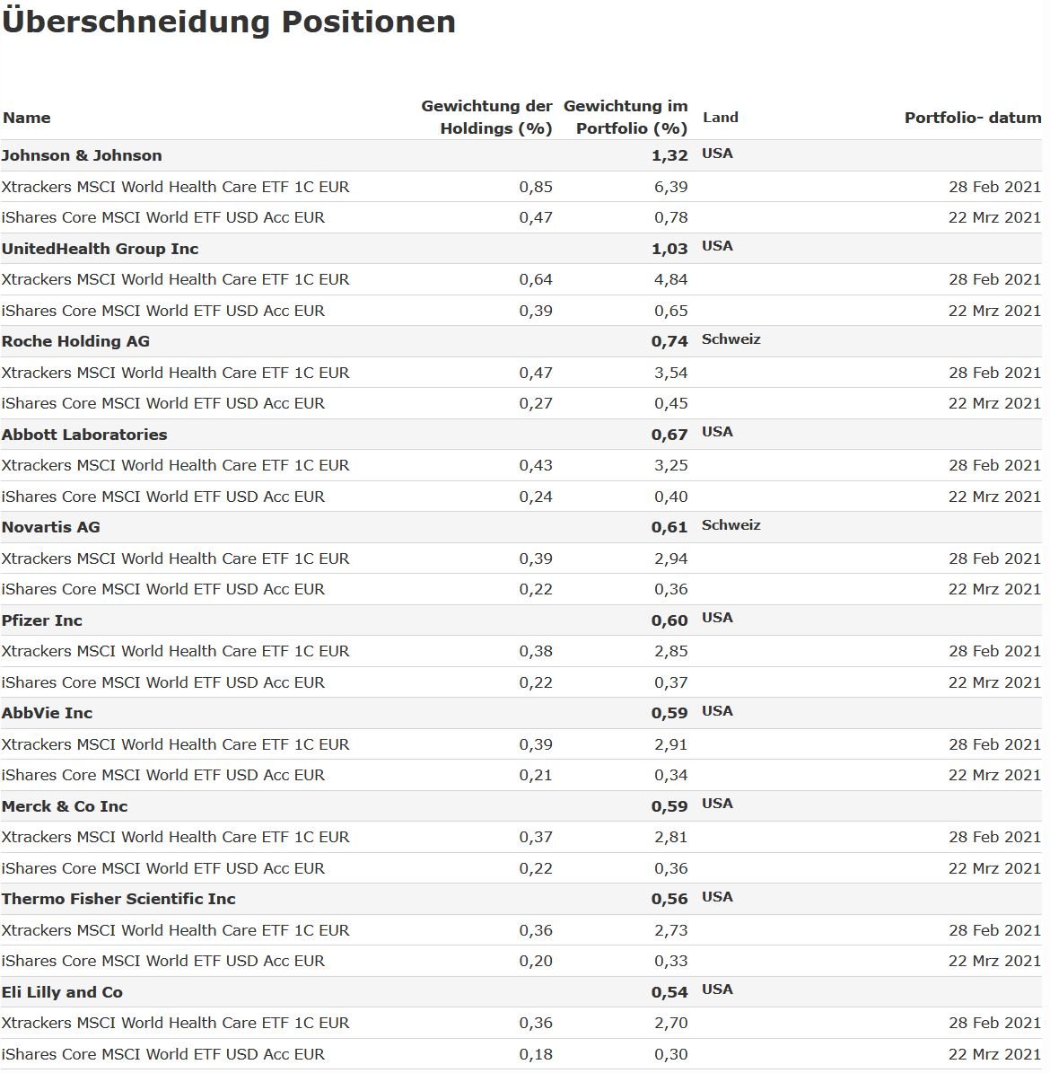Click the Name column header
The width and height of the screenshot is (1050, 1073).
[x=26, y=118]
